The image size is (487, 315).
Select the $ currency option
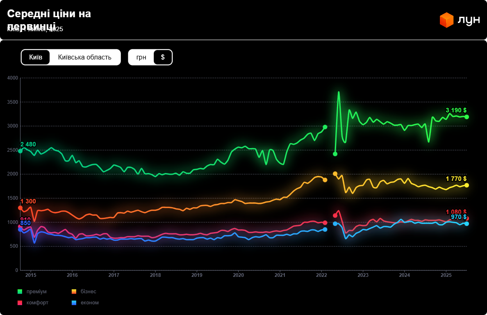coord(163,57)
